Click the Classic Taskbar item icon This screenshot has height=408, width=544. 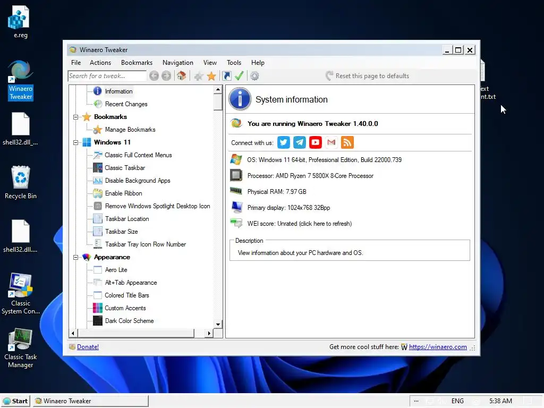pos(98,168)
